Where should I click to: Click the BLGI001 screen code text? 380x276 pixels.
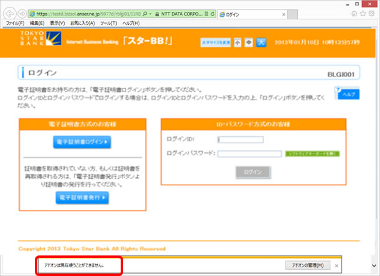pos(341,75)
